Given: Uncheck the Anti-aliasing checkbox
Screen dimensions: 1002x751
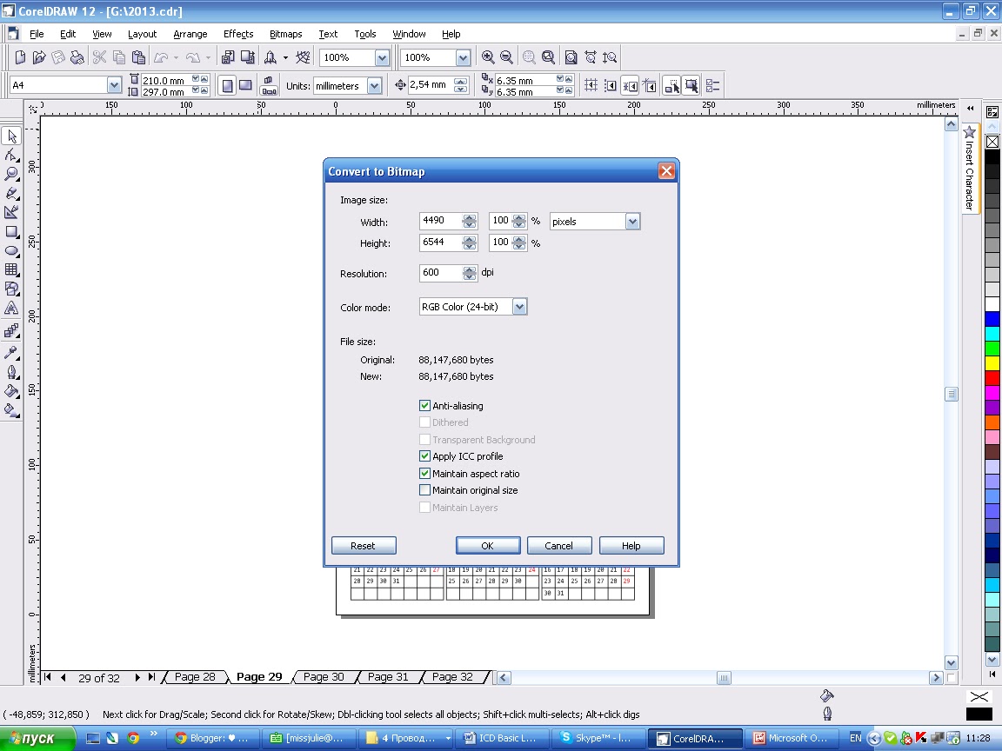Looking at the screenshot, I should (424, 406).
